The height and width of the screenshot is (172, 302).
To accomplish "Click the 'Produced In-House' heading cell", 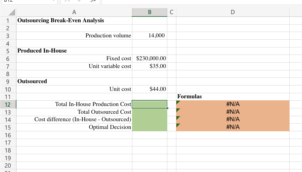I will tap(74, 51).
